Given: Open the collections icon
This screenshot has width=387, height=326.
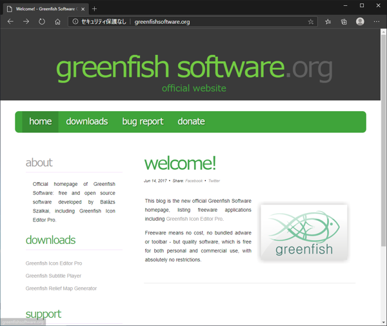Looking at the screenshot, I should pos(344,22).
